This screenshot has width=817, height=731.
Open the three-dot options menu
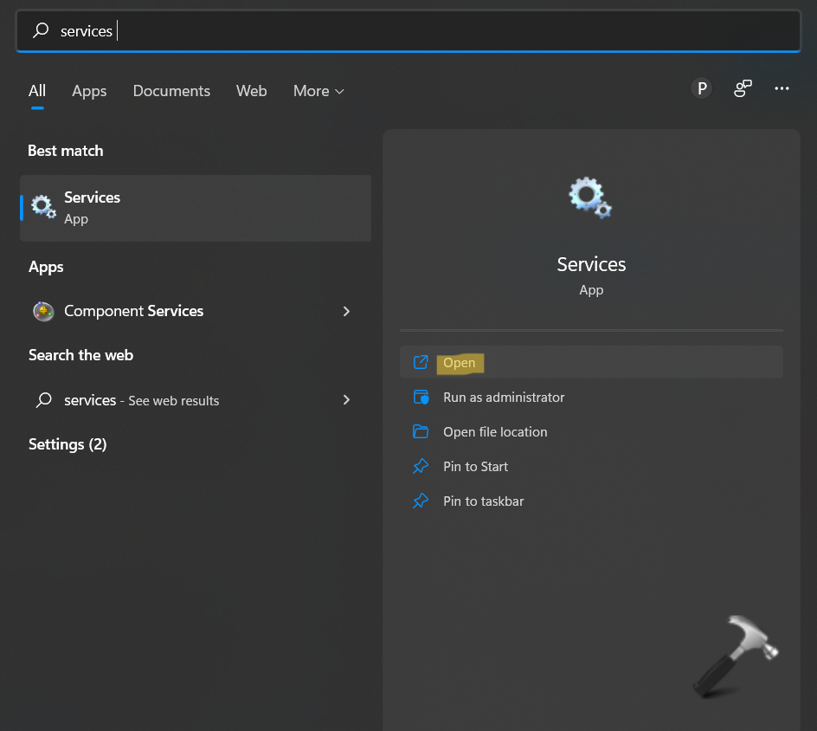click(782, 88)
